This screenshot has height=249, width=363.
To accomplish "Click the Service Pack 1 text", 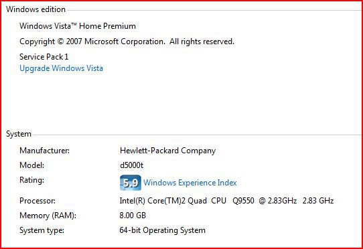I will pos(44,57).
